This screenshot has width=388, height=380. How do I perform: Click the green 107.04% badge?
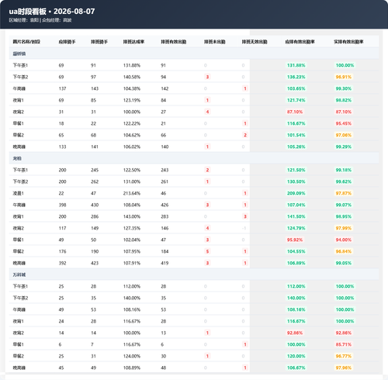(x=296, y=205)
